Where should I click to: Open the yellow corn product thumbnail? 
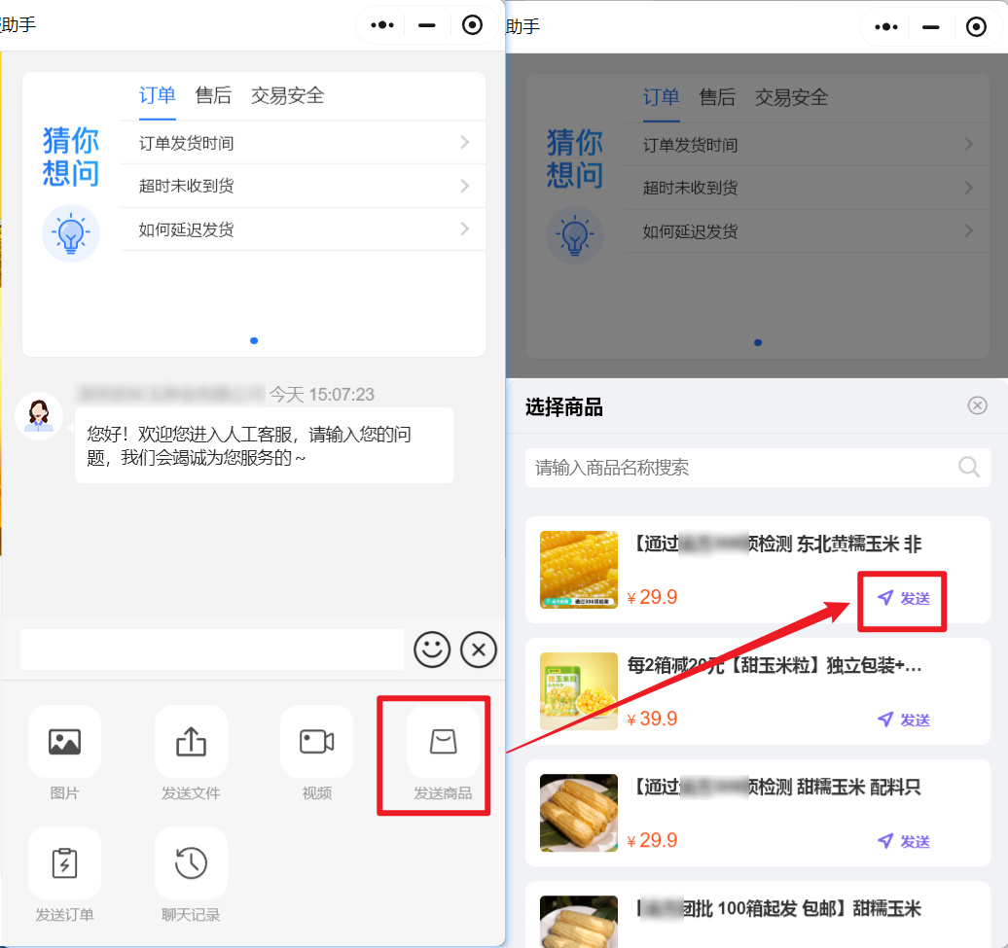click(x=579, y=570)
